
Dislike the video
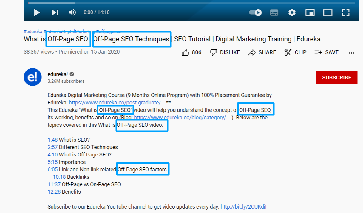(224, 52)
